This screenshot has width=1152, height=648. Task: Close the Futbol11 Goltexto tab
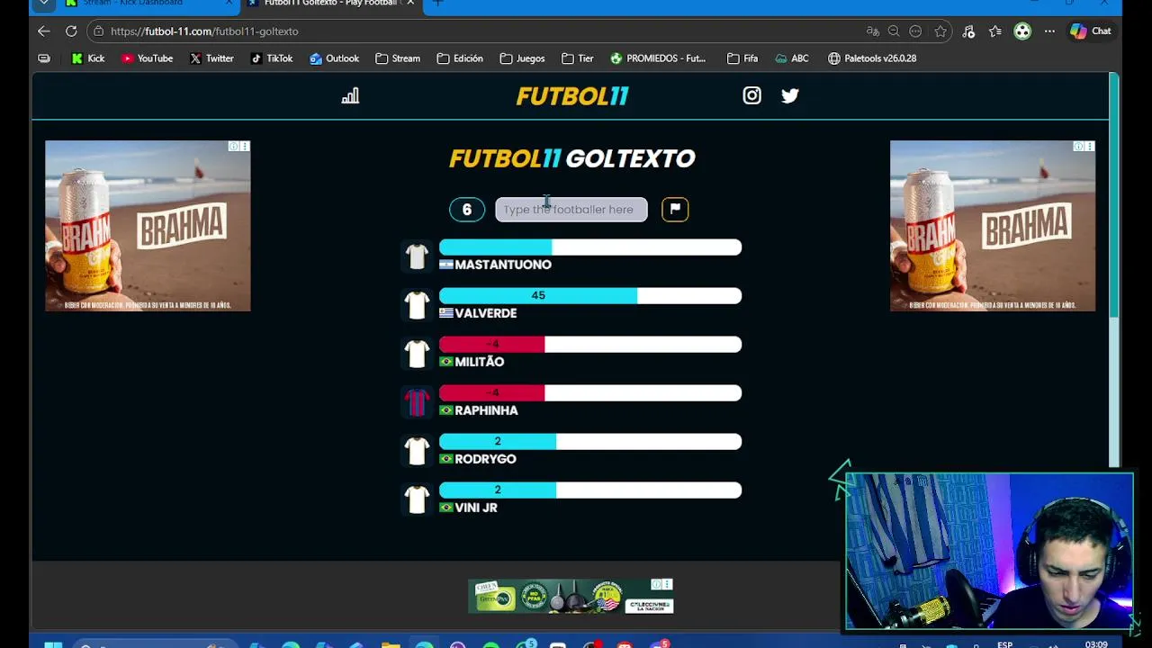tap(411, 4)
